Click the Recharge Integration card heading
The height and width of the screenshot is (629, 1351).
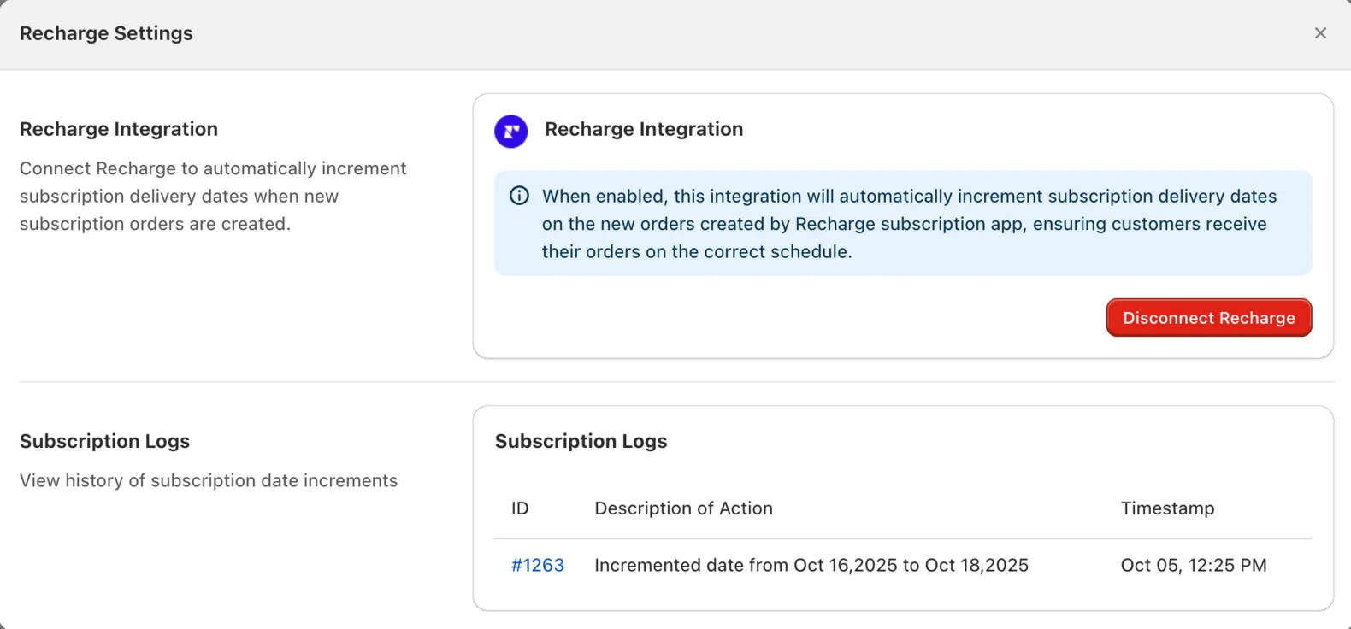(x=644, y=129)
